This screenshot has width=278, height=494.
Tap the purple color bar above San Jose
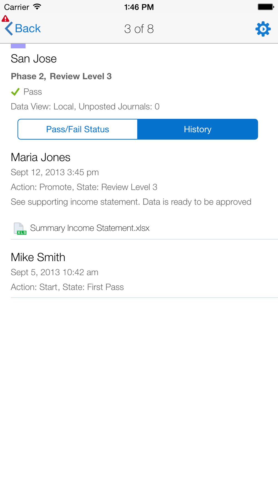18,46
